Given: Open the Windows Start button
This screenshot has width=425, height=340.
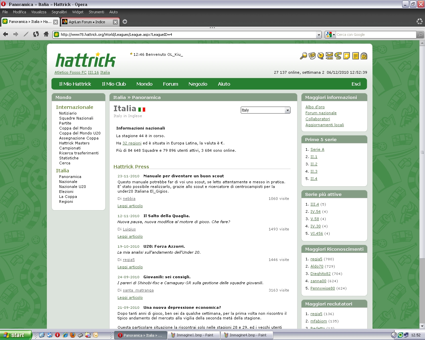Looking at the screenshot, I should pyautogui.click(x=16, y=335).
